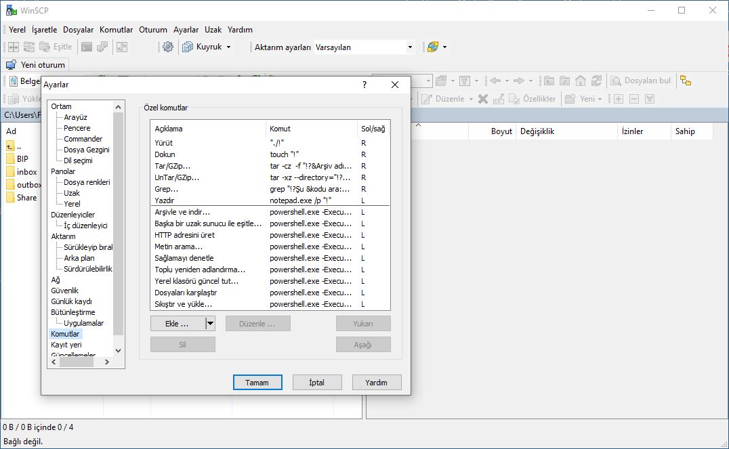Viewport: 729px width, 449px height.
Task: Click the tree view icon beside Dosyaları bul
Action: (686, 81)
